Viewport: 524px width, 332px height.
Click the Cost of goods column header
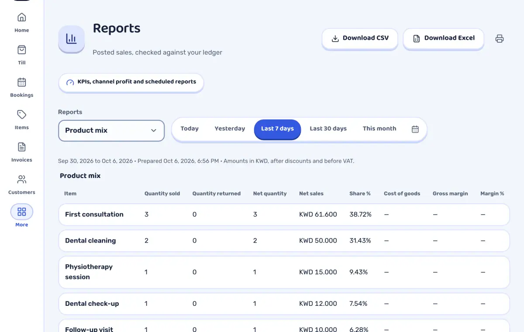click(x=402, y=194)
